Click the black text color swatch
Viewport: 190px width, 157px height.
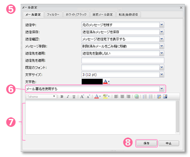[x=92, y=82]
